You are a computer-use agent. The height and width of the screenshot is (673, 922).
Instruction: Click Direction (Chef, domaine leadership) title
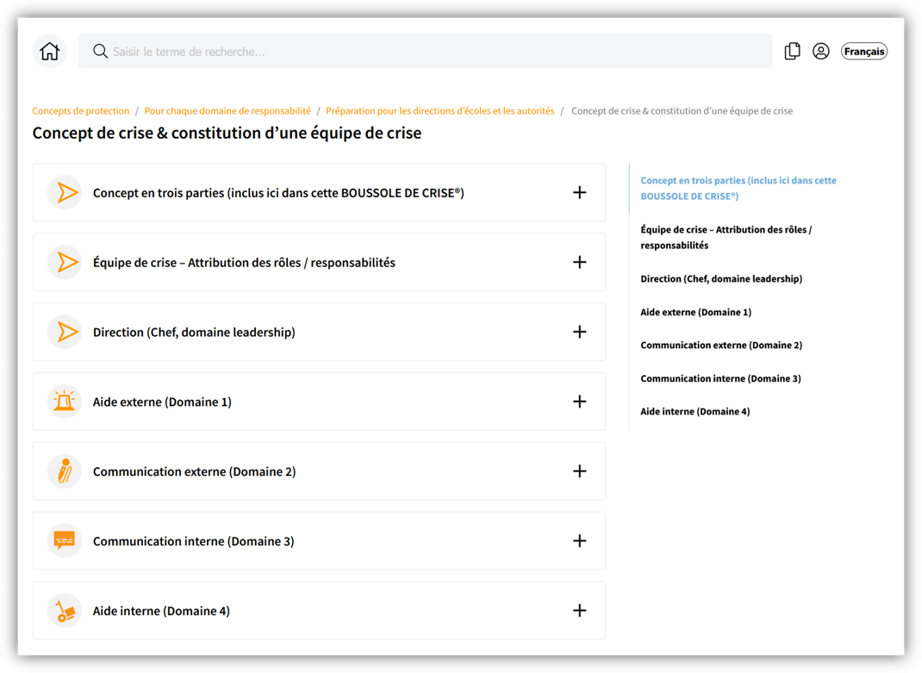(194, 333)
